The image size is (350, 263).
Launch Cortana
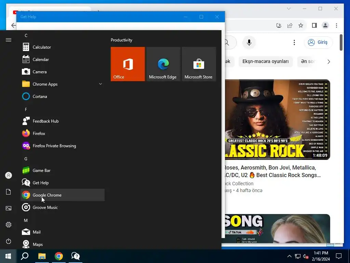(63, 96)
